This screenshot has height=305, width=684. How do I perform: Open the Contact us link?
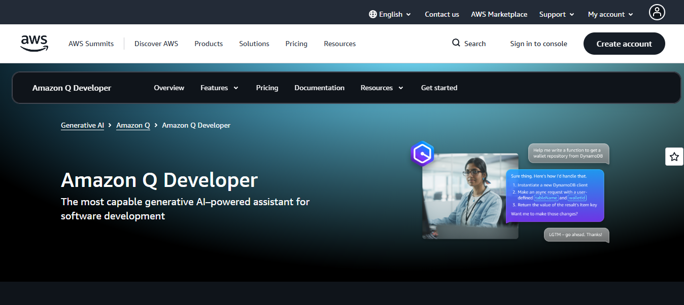(x=442, y=14)
